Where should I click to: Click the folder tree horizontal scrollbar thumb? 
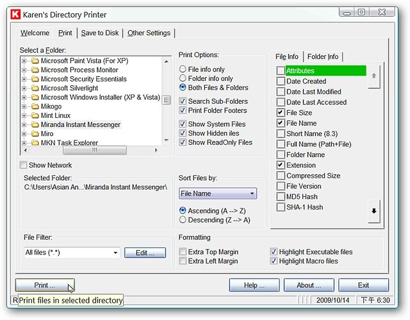pyautogui.click(x=95, y=150)
